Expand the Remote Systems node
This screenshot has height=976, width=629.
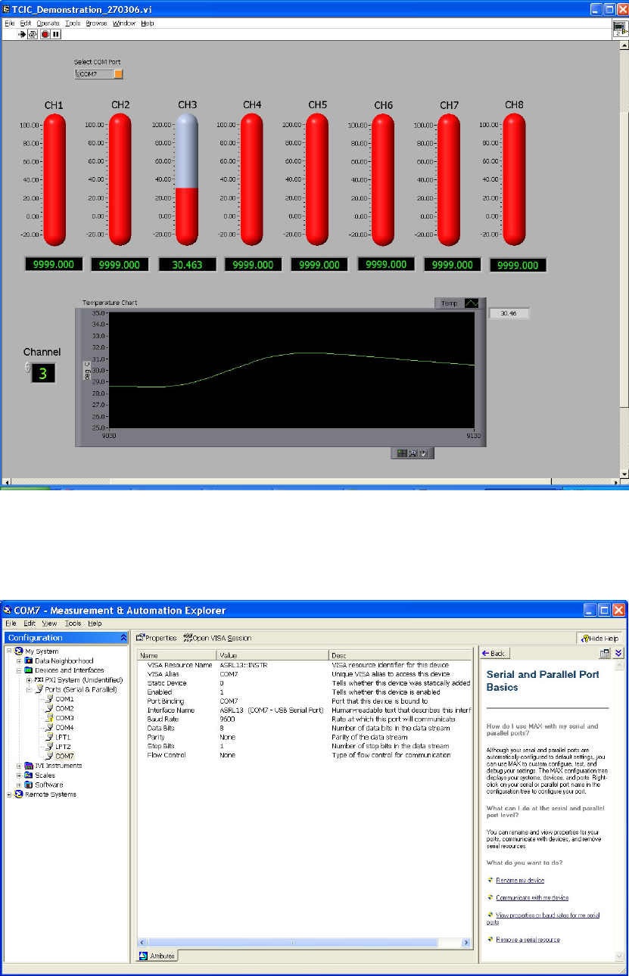click(x=9, y=794)
